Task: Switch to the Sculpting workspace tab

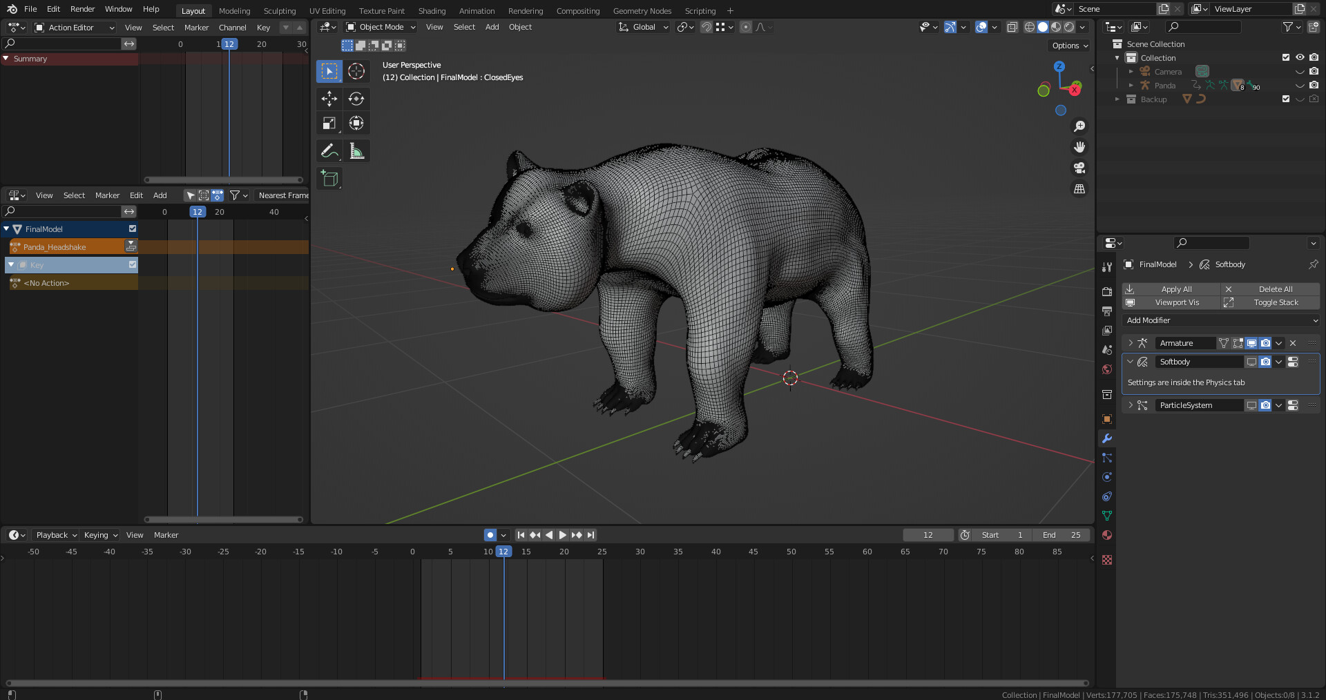Action: (x=279, y=11)
